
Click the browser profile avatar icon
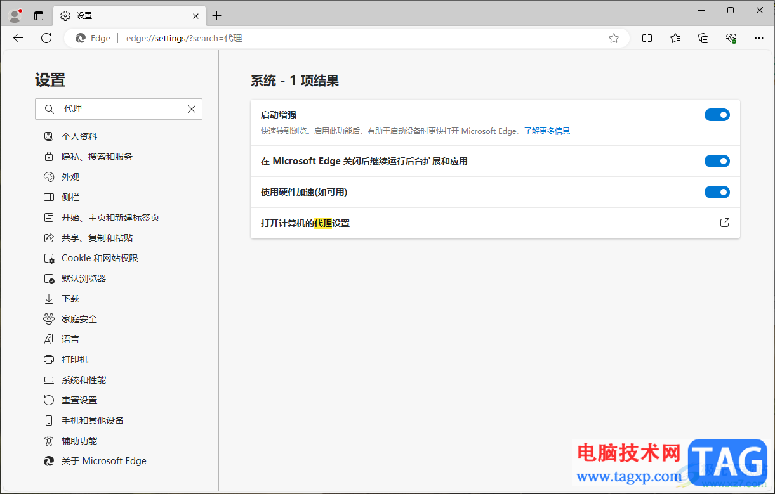click(x=16, y=15)
